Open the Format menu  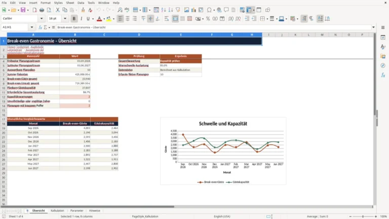tap(46, 3)
